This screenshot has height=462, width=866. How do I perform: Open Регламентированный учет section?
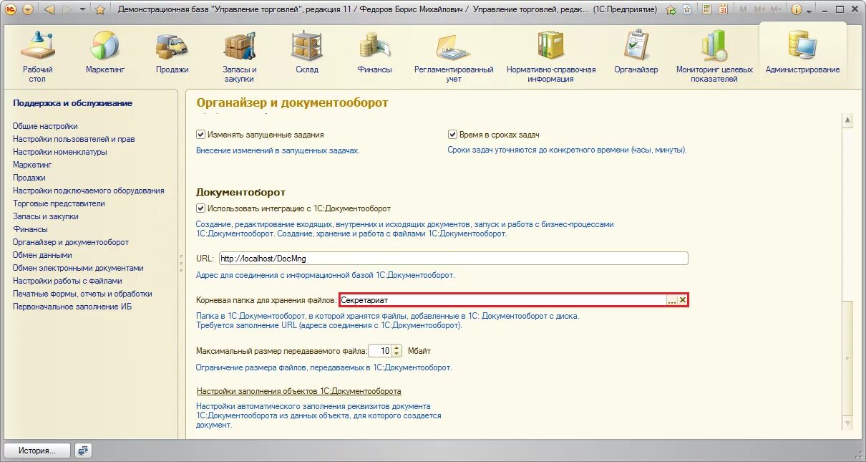(x=454, y=57)
